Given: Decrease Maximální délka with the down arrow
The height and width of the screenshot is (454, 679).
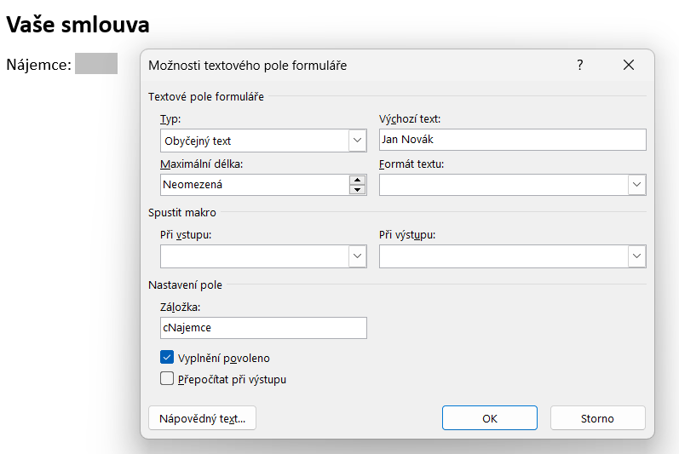Looking at the screenshot, I should tap(357, 190).
